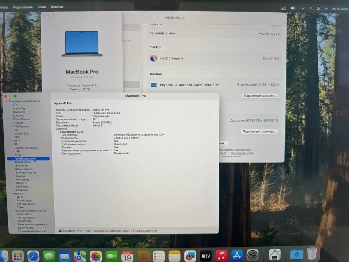Click Siri icon in menu bar
The height and width of the screenshot is (262, 349).
326,9
